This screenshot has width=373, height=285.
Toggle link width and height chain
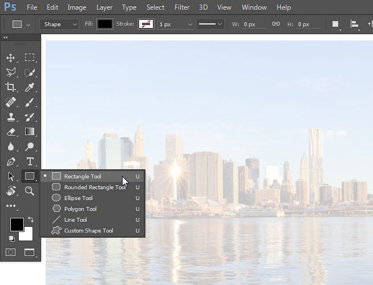pyautogui.click(x=275, y=24)
